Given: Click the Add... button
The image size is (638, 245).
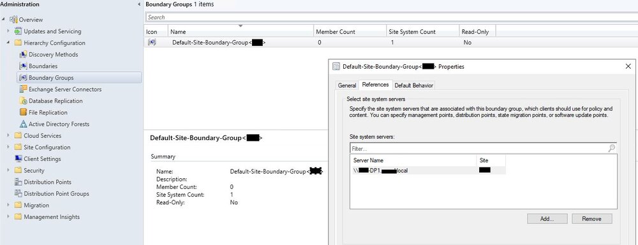Looking at the screenshot, I should pos(547,219).
